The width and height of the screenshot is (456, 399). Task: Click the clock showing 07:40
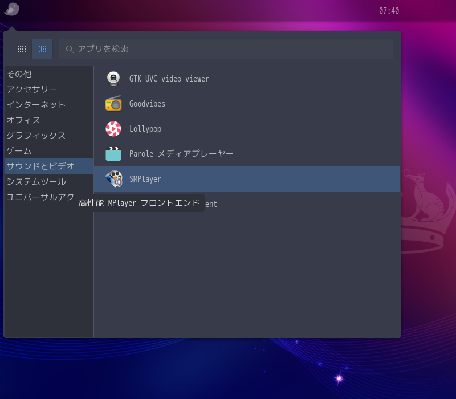(389, 11)
